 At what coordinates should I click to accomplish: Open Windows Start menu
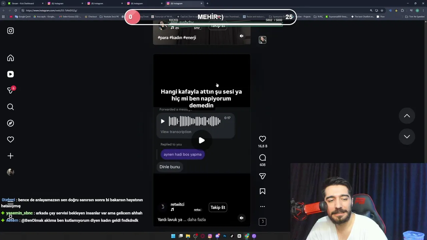[173, 236]
